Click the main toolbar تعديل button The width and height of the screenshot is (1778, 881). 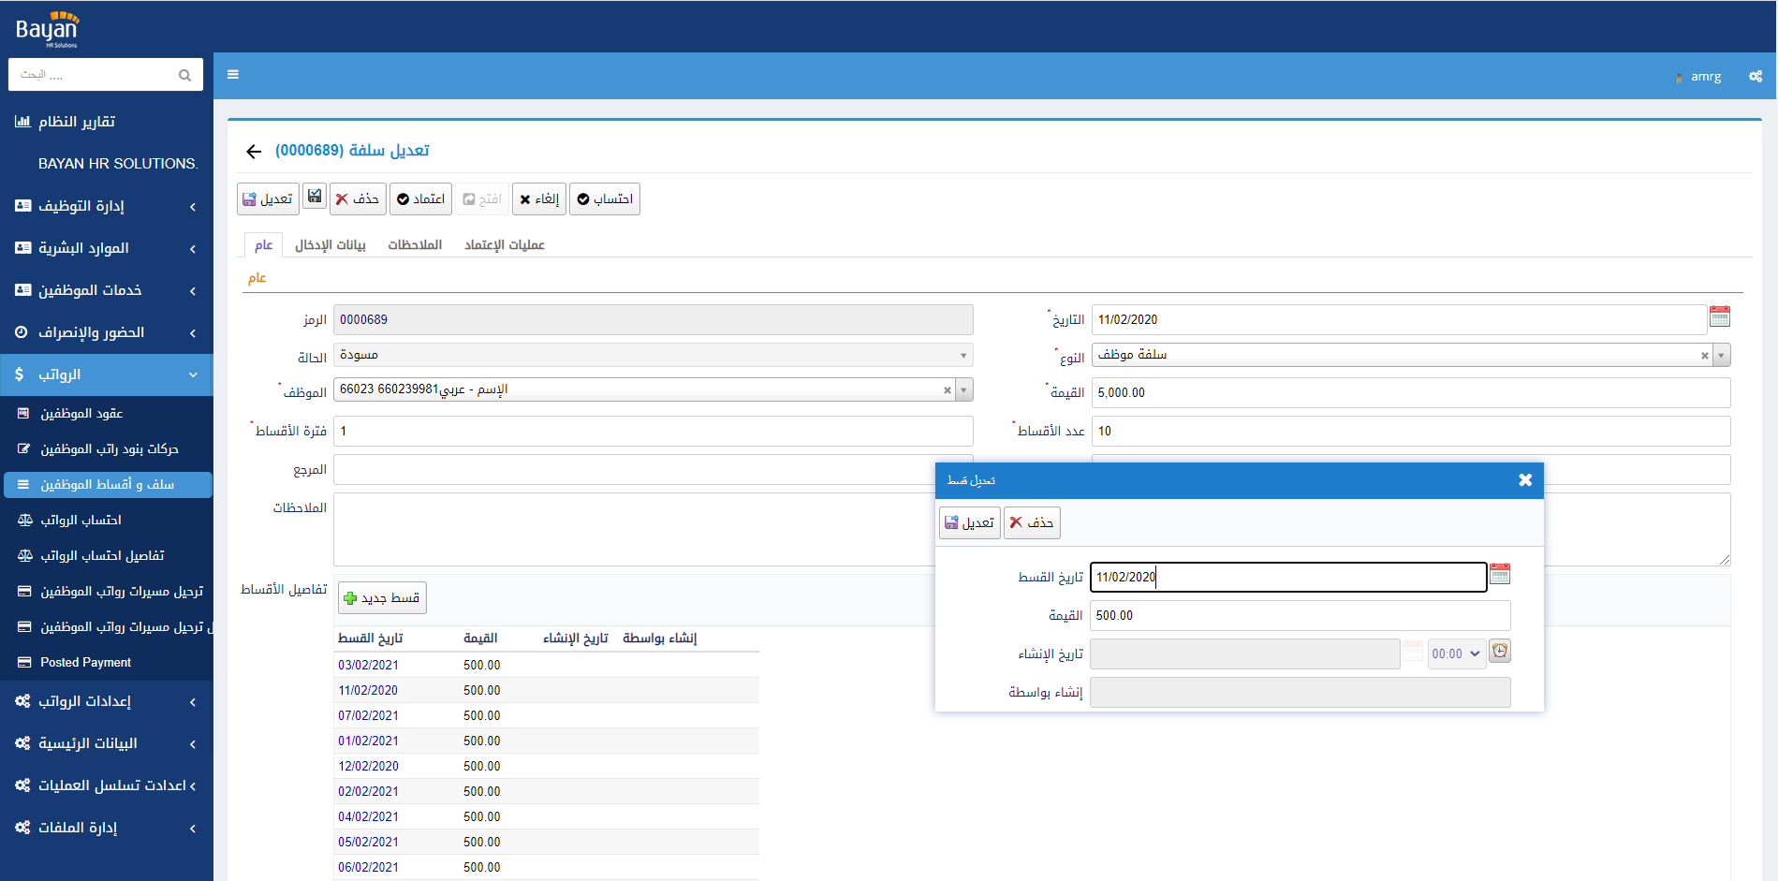click(x=268, y=198)
